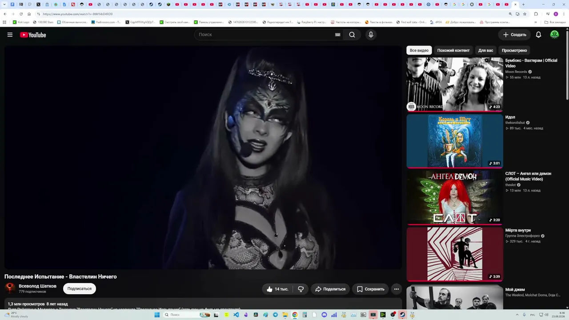569x320 pixels.
Task: Open Всеволод Шатков channel avatar
Action: [x=10, y=288]
